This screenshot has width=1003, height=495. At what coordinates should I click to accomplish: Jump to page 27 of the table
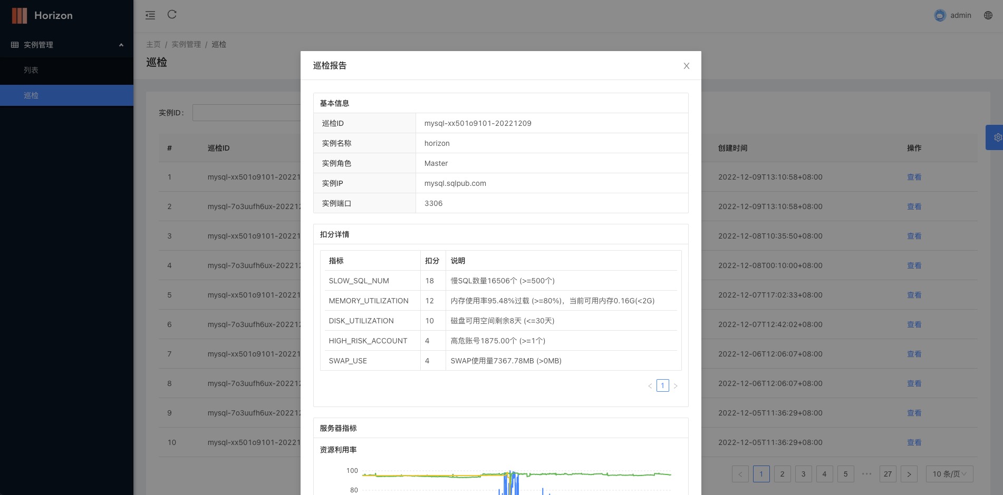[888, 474]
